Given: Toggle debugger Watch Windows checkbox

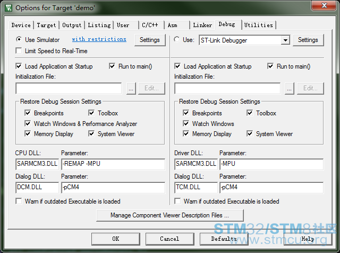Looking at the screenshot, I should [186, 123].
